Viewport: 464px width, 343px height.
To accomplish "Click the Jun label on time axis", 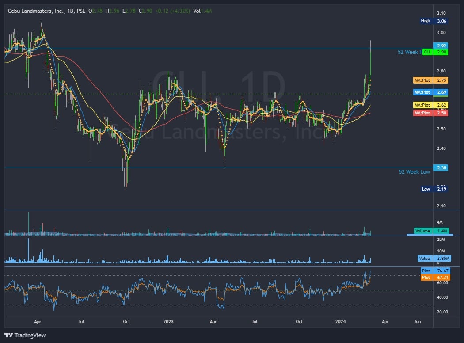I will coord(417,322).
